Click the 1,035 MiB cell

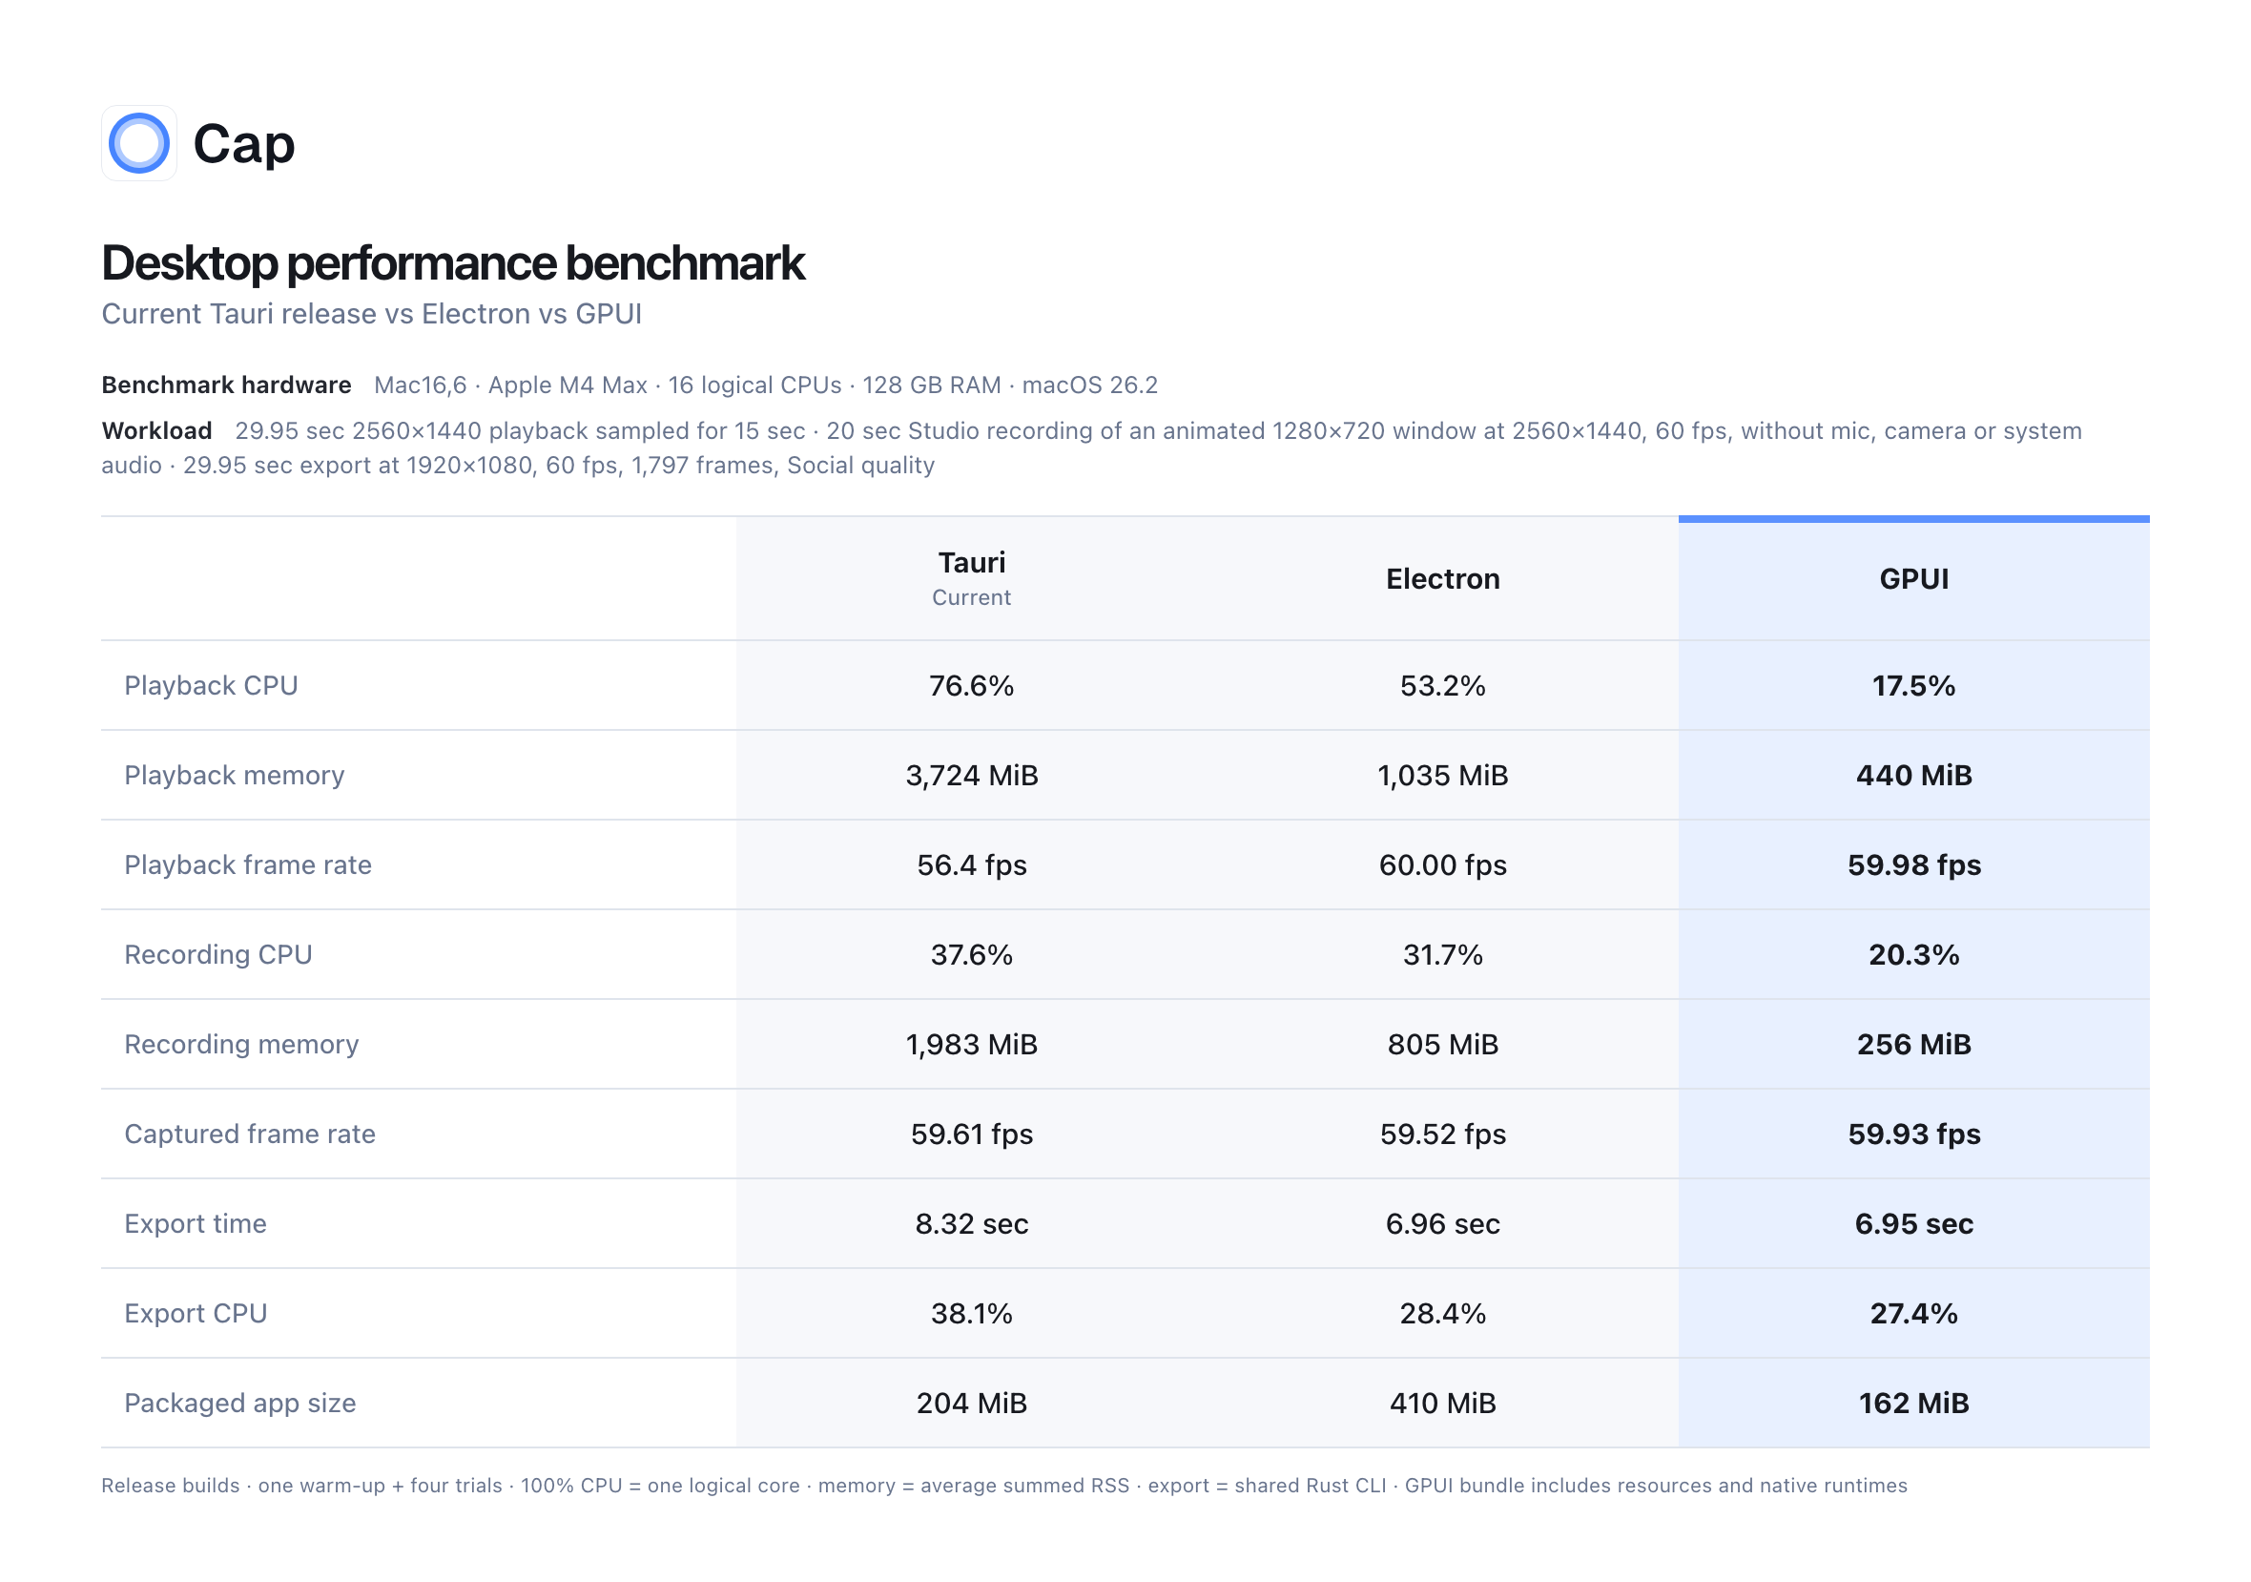pyautogui.click(x=1443, y=776)
